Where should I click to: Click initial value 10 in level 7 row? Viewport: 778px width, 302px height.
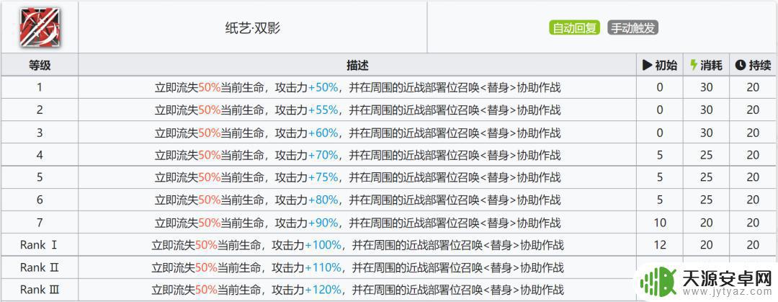click(x=660, y=223)
